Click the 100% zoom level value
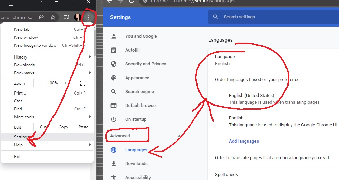 pos(53,83)
